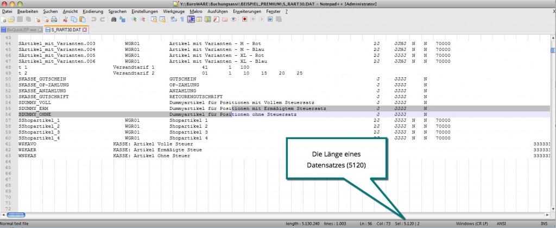Toggle the highlighted indent guide button
This screenshot has width=556, height=228.
[x=192, y=19]
